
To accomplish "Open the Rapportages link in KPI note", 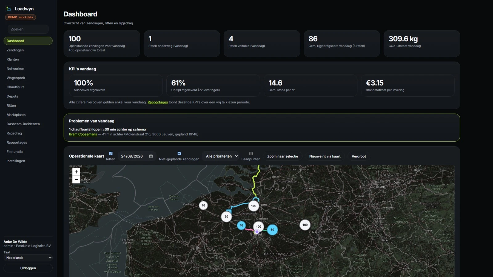I will 157,102.
